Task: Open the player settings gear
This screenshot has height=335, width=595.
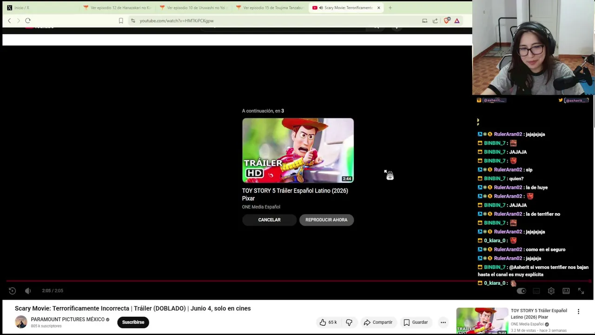Action: coord(551,291)
